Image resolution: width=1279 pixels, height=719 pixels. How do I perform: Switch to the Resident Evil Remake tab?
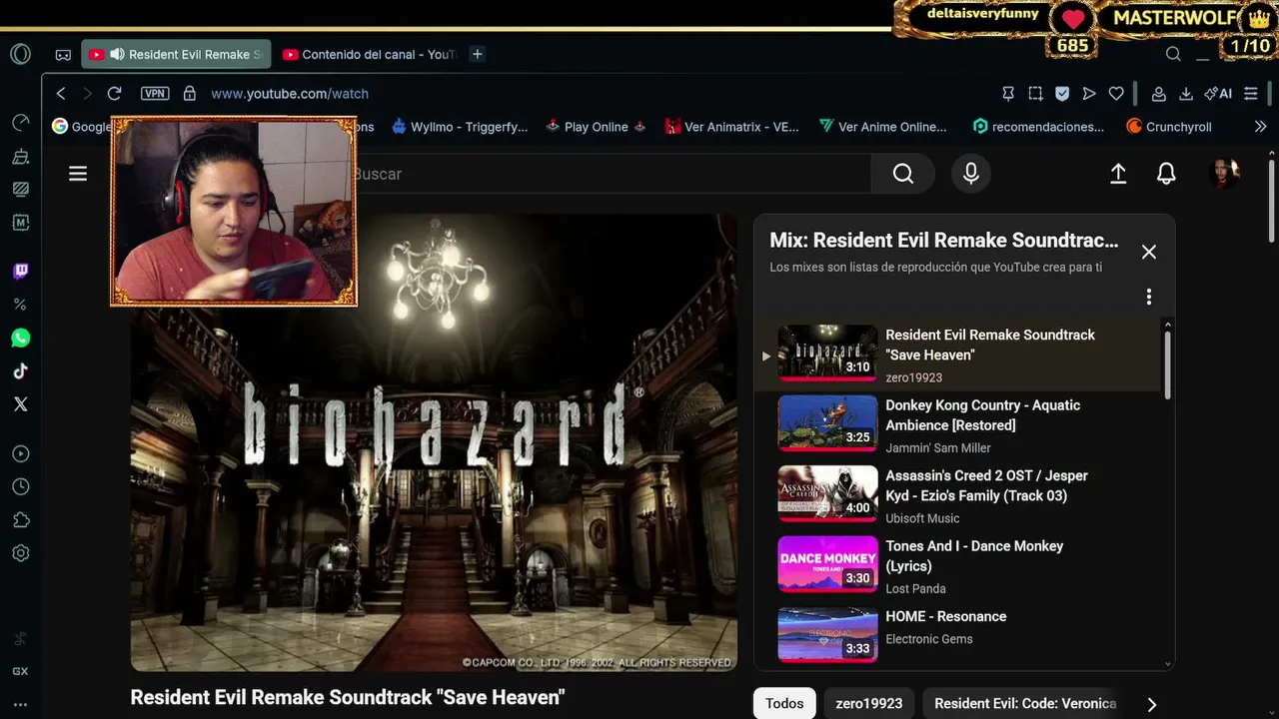[177, 54]
